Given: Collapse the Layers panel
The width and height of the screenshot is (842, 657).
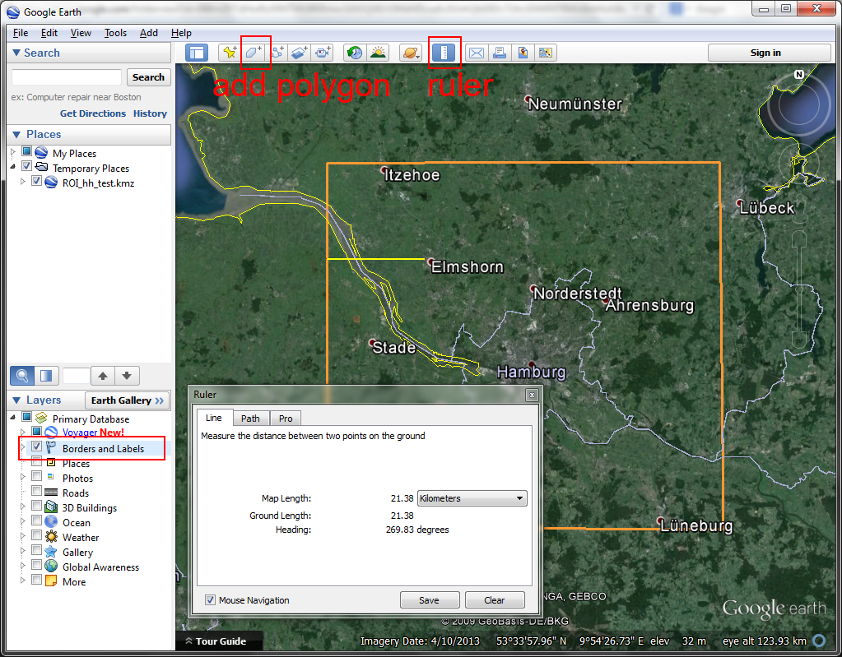Looking at the screenshot, I should tap(16, 400).
